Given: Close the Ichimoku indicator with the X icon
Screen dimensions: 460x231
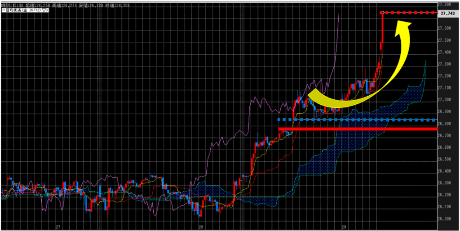Looking at the screenshot, I should pyautogui.click(x=47, y=9).
